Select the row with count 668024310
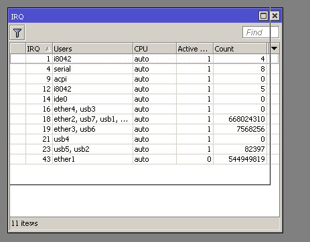The image size is (310, 242). (145, 119)
